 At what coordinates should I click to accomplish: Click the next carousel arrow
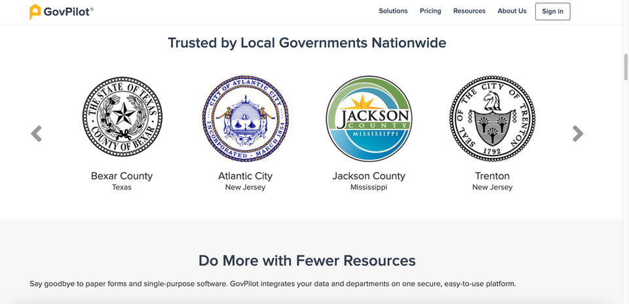coord(578,133)
